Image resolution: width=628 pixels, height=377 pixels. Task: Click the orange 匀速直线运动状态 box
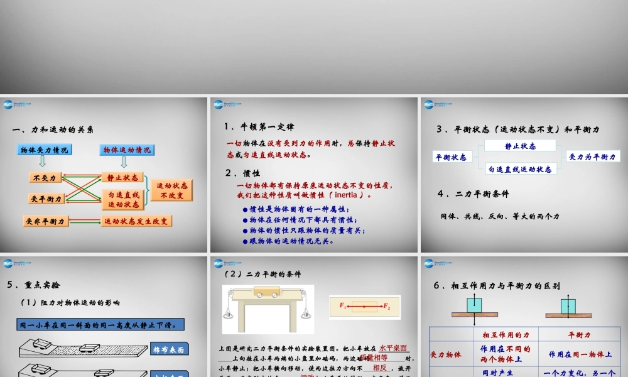pyautogui.click(x=123, y=200)
